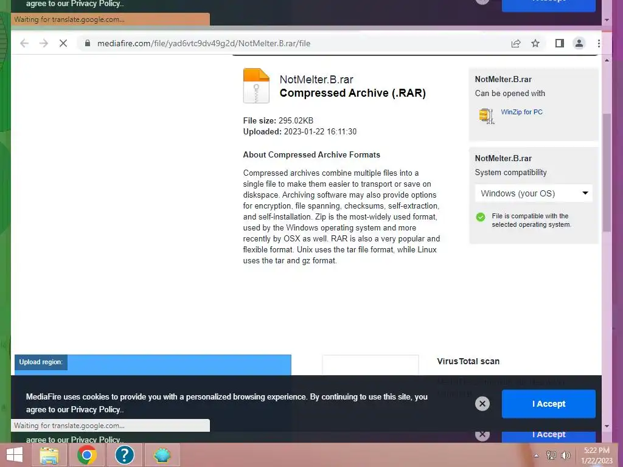Click the Compressed Archive (.RAR) heading
This screenshot has height=467, width=623.
[353, 93]
